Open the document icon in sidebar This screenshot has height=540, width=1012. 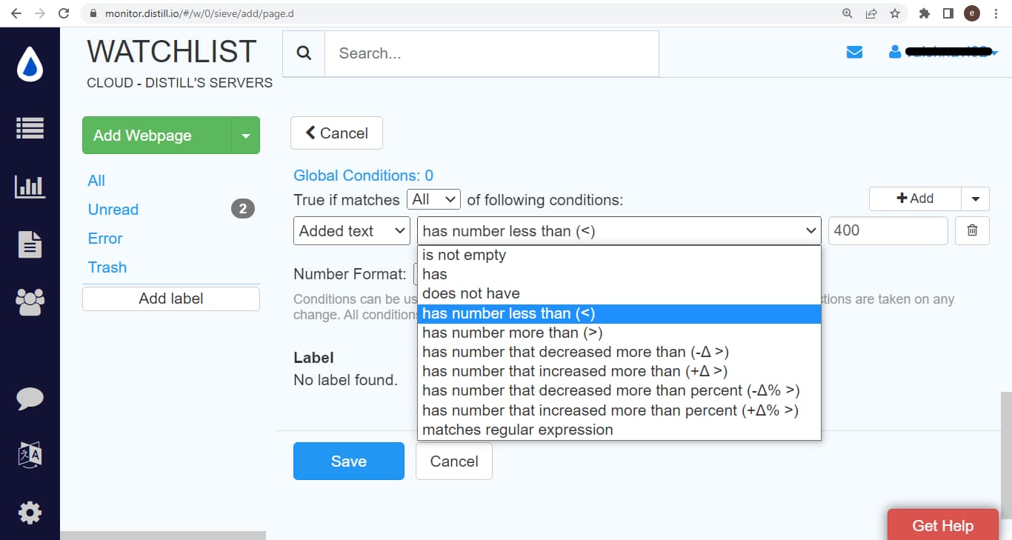(x=30, y=244)
